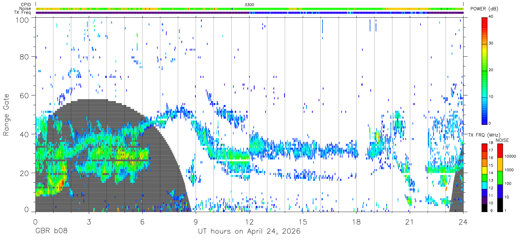Click the purple TX frequency strip above the plot

tap(249, 13)
